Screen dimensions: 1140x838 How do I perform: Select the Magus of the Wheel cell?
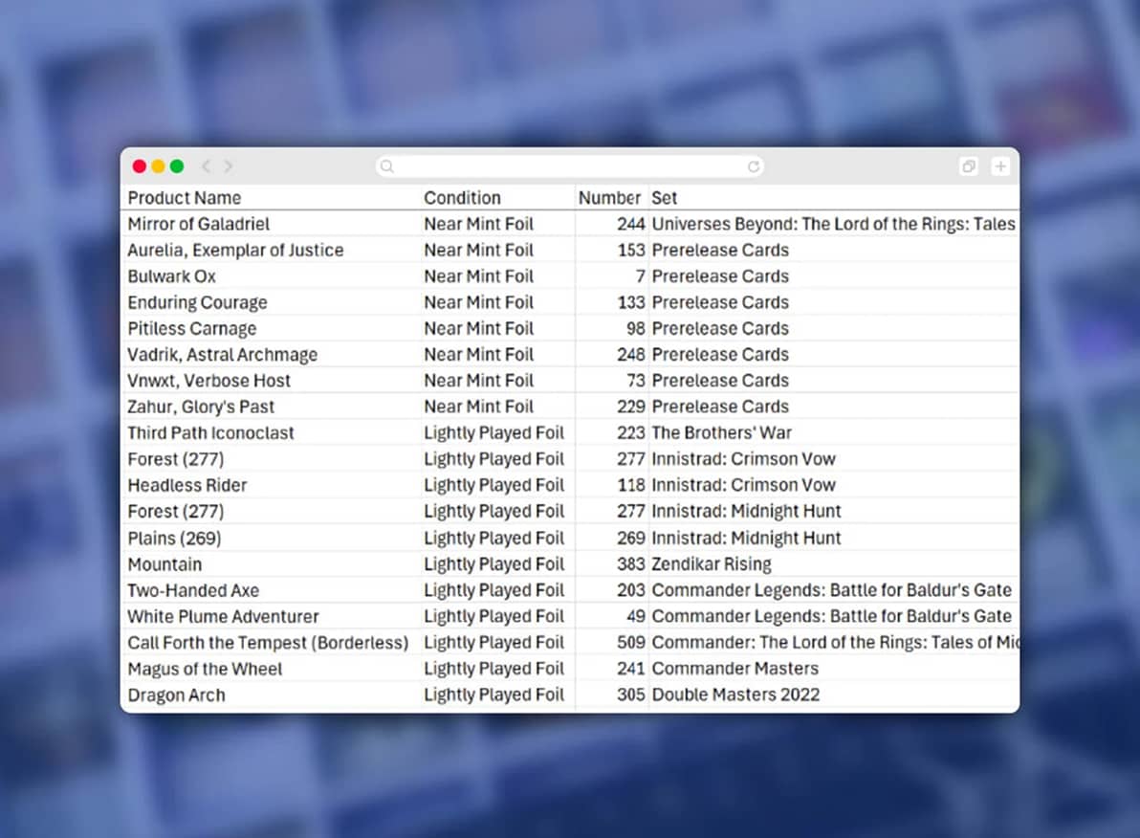pyautogui.click(x=205, y=670)
